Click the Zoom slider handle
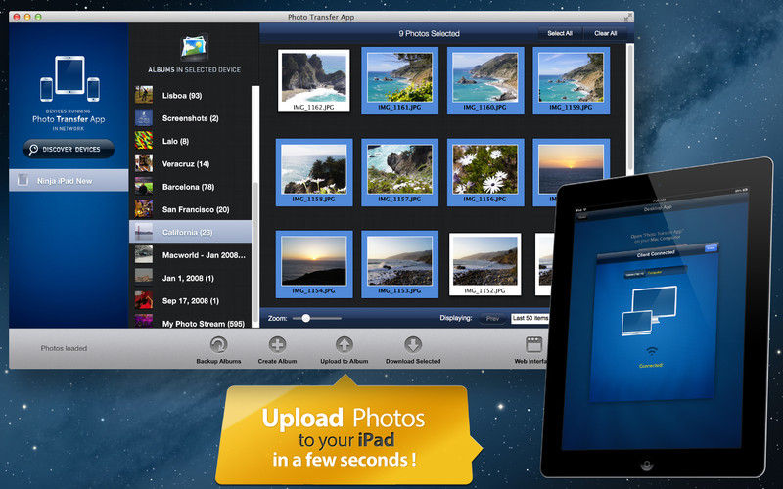This screenshot has width=783, height=489. click(x=305, y=318)
